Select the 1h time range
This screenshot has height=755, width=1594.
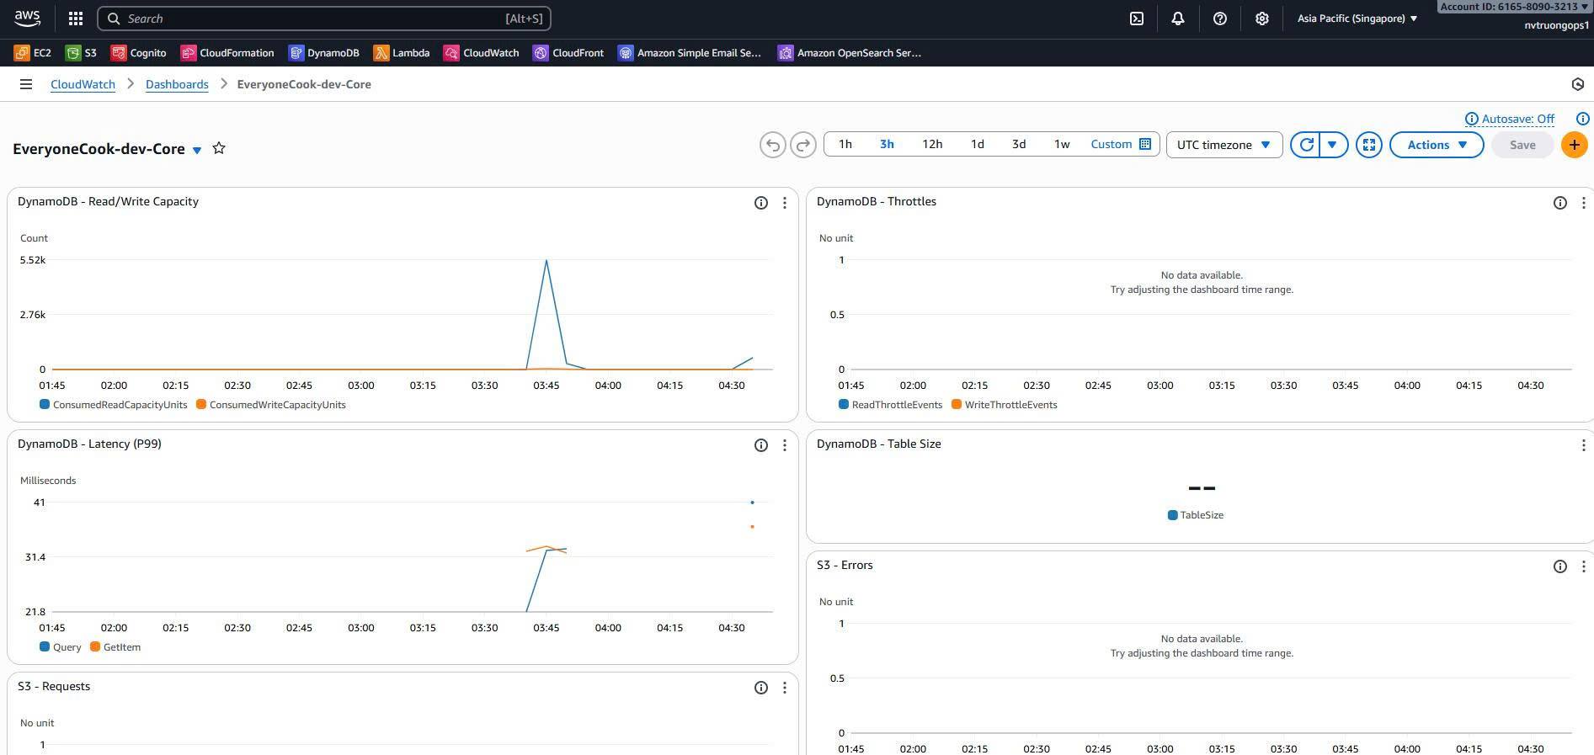pos(845,144)
